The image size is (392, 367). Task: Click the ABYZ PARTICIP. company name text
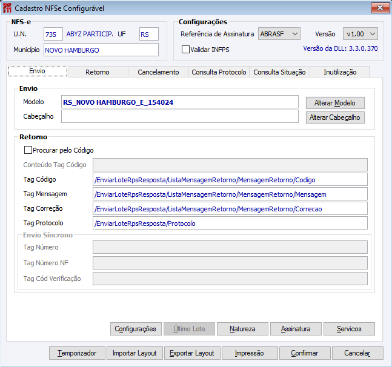90,34
